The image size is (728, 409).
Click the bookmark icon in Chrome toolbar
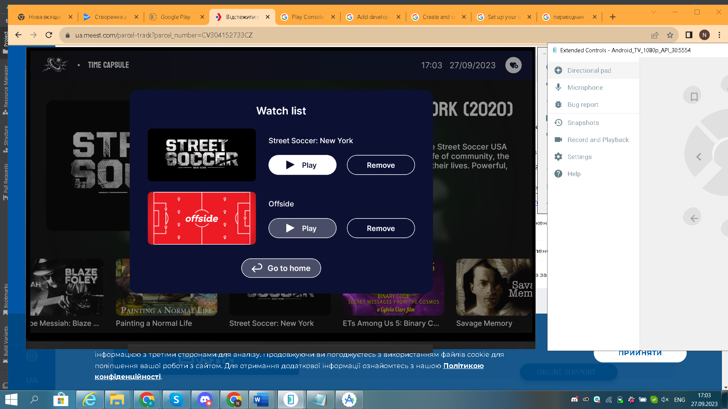(x=670, y=35)
